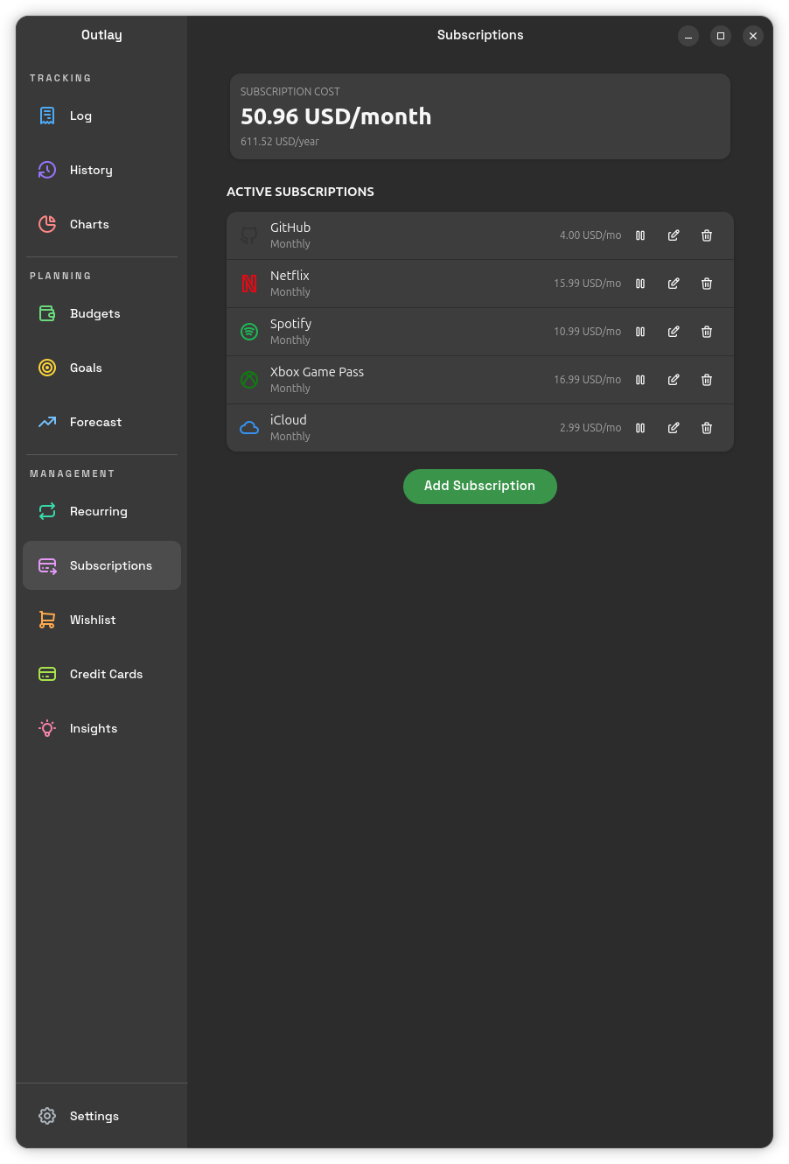The width and height of the screenshot is (789, 1164).
Task: Pause the GitHub subscription
Action: 640,235
